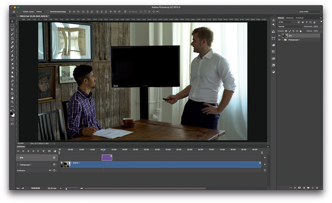Select the Crop tool

12,38
